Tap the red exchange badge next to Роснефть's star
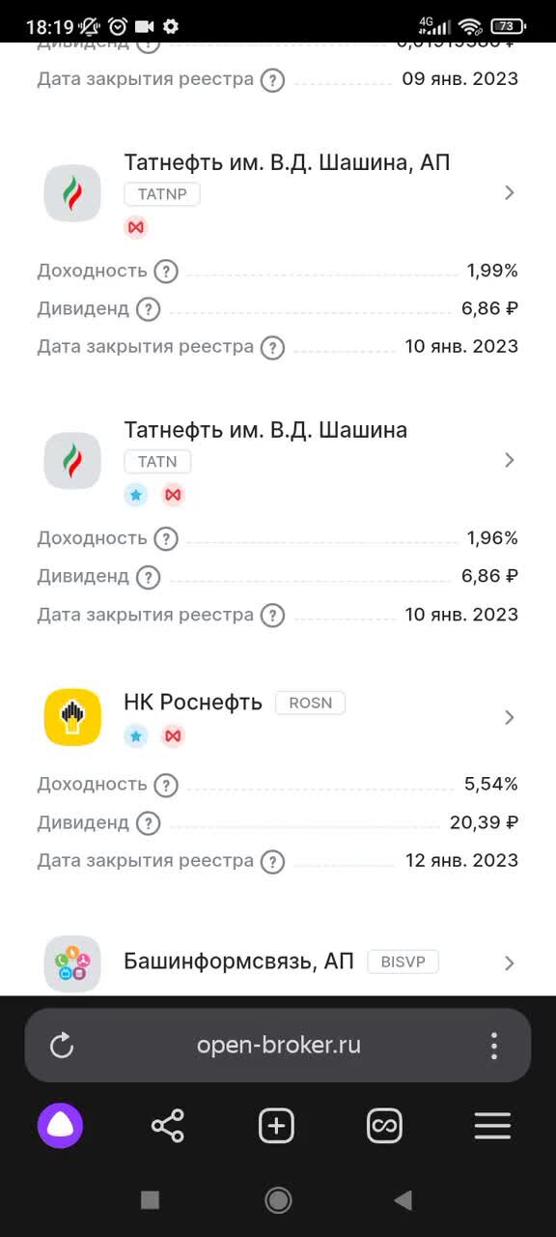The height and width of the screenshot is (1237, 556). (x=173, y=736)
